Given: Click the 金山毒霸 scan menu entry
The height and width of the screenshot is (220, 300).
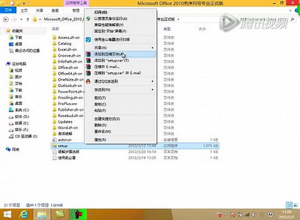Looking at the screenshot, I should (120, 40).
